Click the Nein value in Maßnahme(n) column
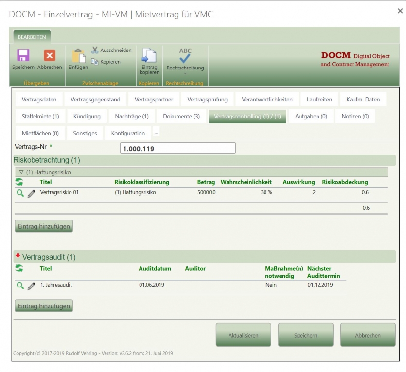This screenshot has height=372, width=406. (271, 285)
